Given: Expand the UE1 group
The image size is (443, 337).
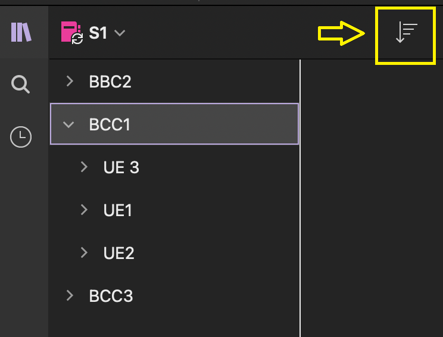Looking at the screenshot, I should 84,210.
